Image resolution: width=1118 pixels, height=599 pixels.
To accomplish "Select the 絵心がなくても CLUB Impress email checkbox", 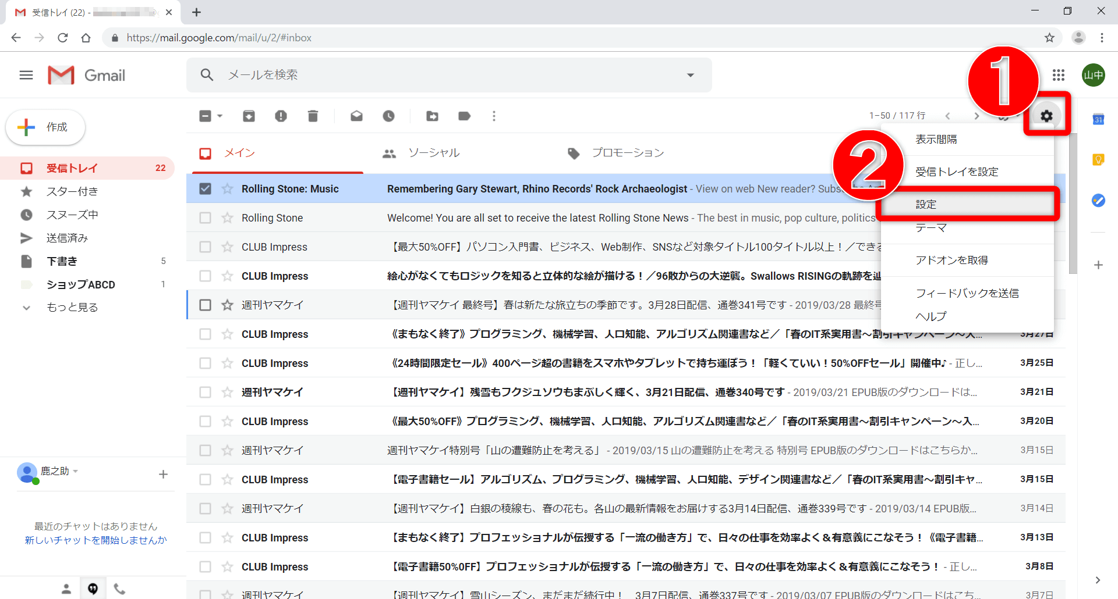I will coord(205,276).
